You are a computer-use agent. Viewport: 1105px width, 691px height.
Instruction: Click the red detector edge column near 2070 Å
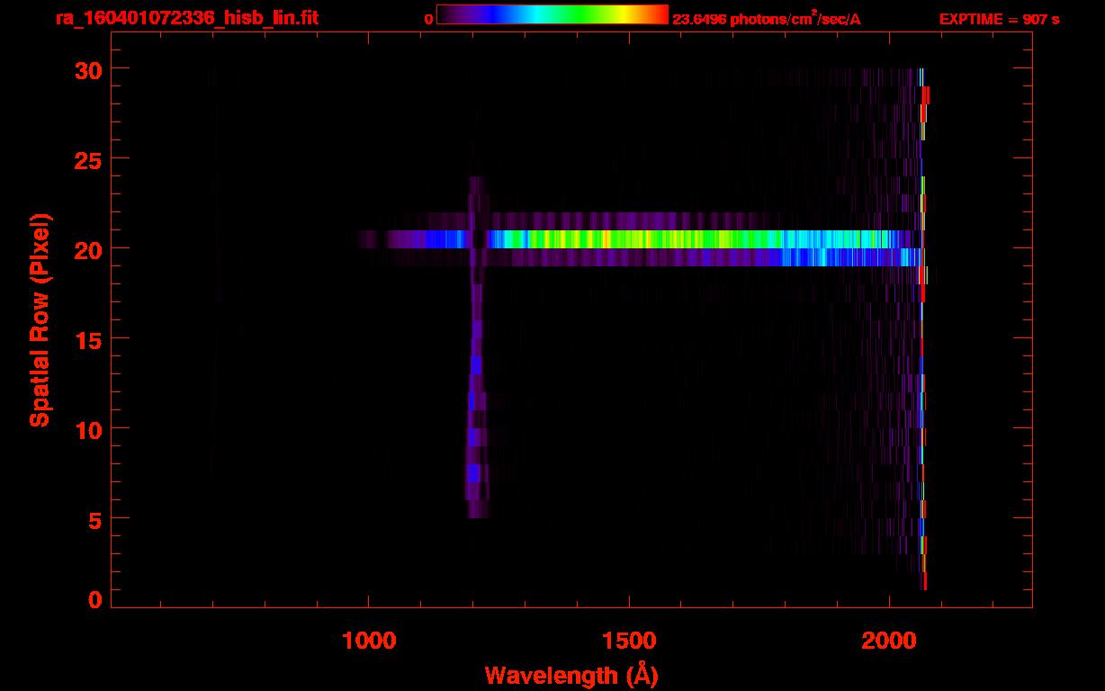923,328
